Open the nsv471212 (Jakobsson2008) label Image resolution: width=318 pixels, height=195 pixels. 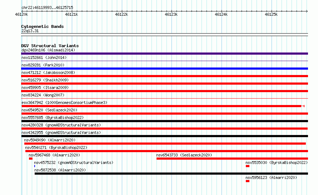click(x=48, y=72)
